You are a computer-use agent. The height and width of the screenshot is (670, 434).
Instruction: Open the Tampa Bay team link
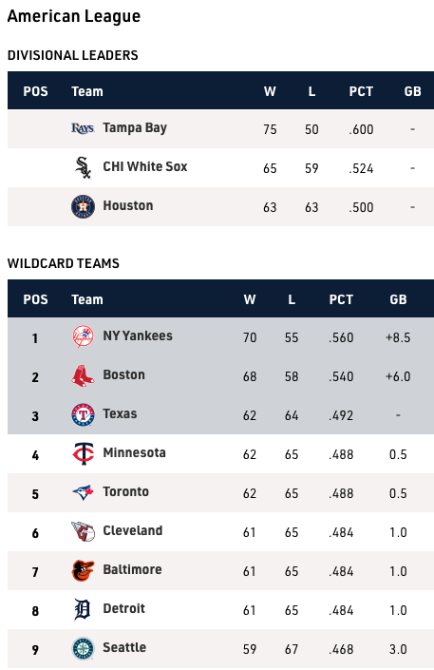pyautogui.click(x=135, y=128)
